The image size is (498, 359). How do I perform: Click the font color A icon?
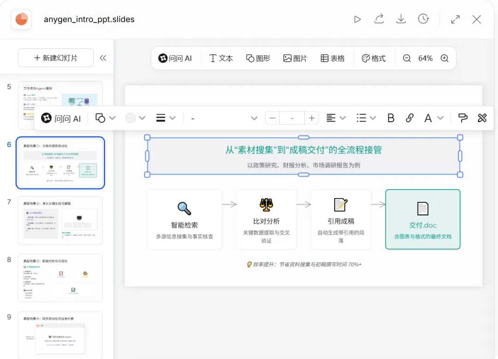tap(428, 118)
